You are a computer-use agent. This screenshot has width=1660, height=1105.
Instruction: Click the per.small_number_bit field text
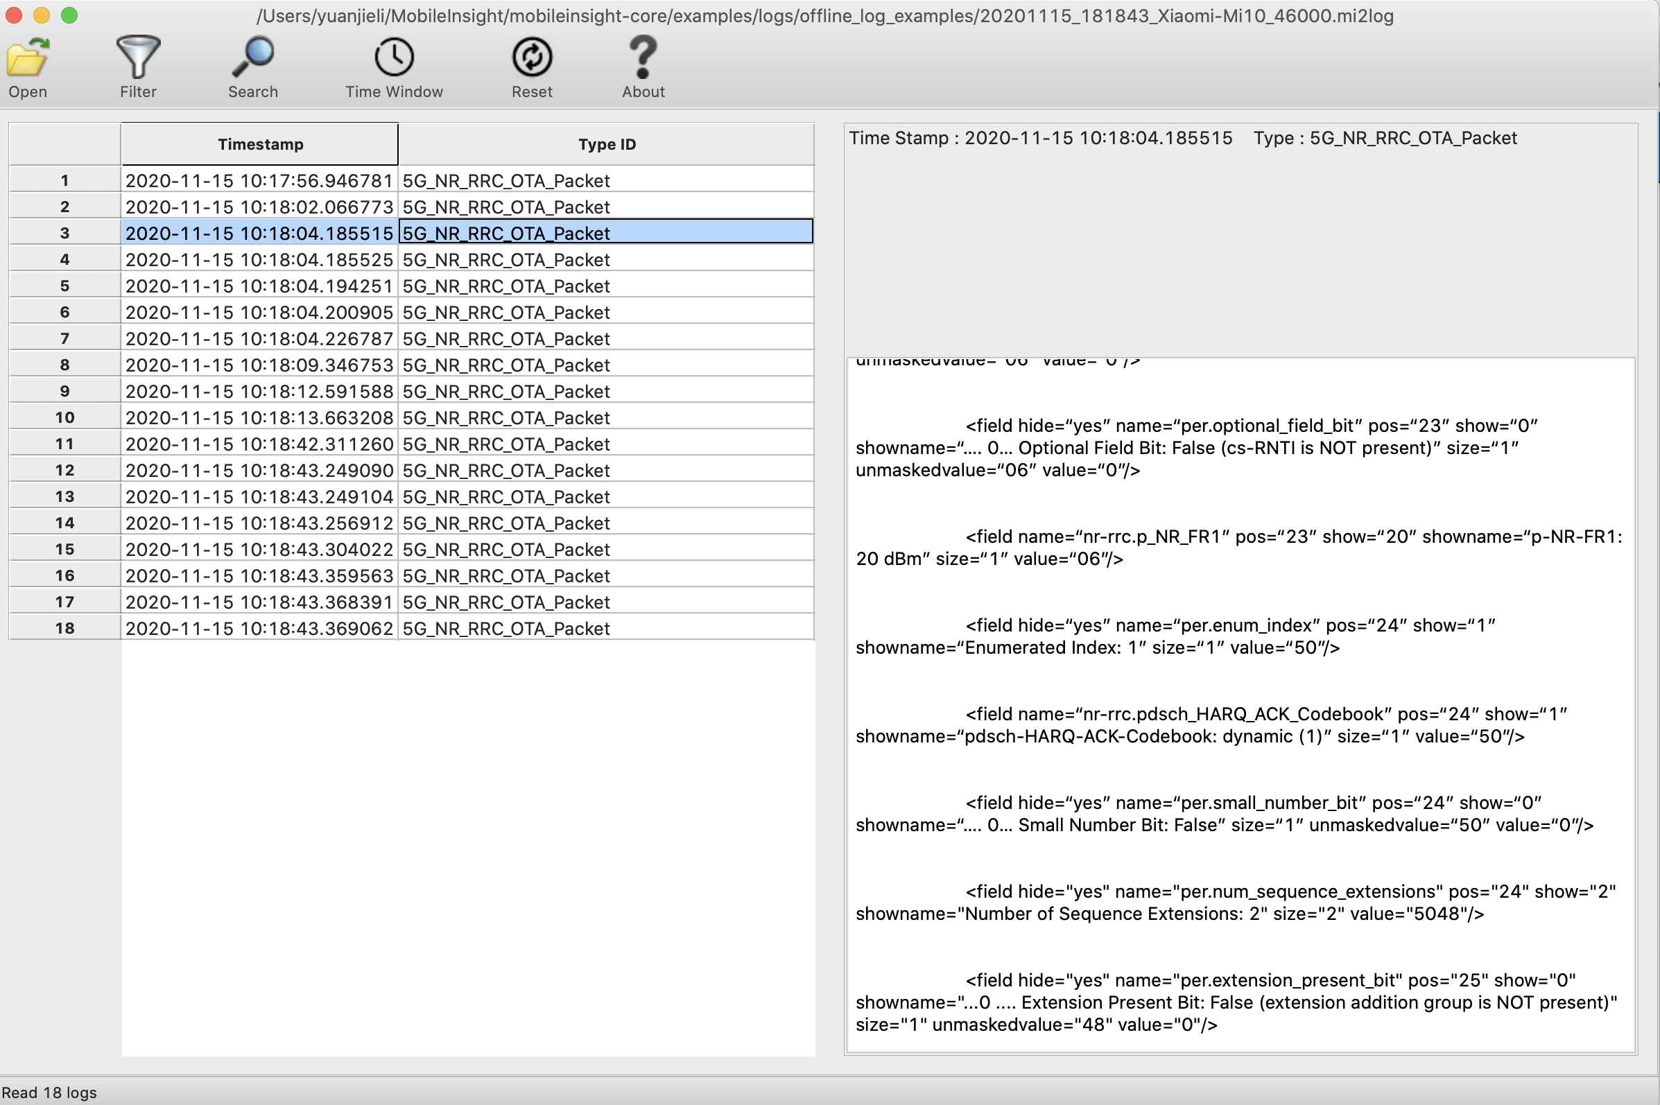(1225, 813)
